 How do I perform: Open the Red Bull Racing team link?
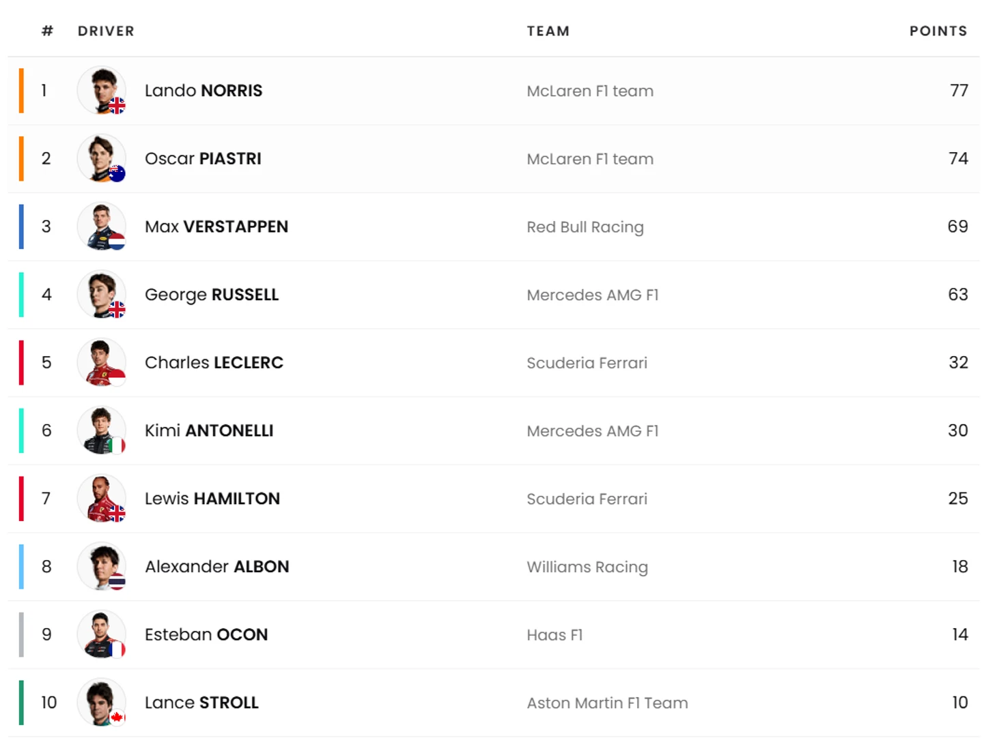[x=585, y=227]
